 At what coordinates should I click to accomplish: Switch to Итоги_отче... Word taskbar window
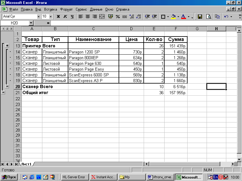point(161,177)
